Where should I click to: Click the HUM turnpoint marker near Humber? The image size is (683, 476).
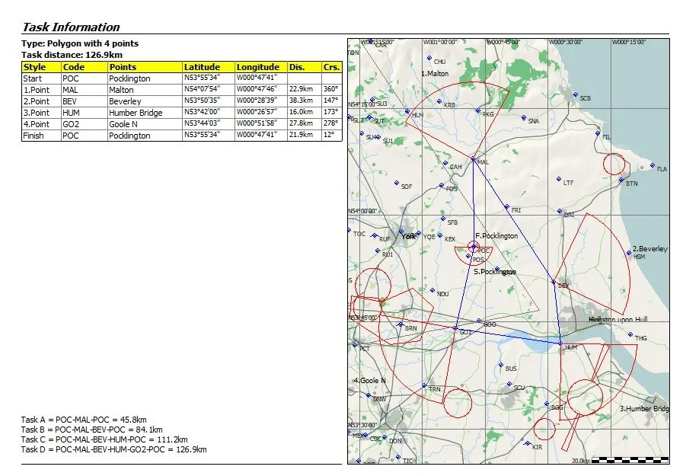[x=560, y=343]
